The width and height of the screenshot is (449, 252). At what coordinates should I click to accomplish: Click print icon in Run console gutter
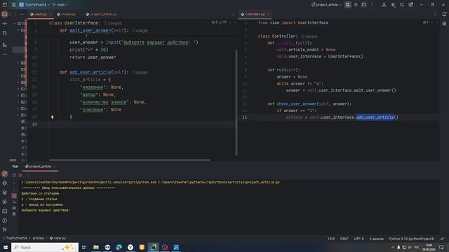[14, 208]
